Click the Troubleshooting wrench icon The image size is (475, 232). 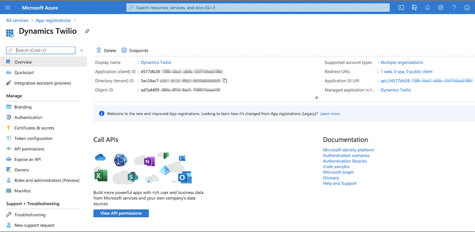[x=8, y=215]
